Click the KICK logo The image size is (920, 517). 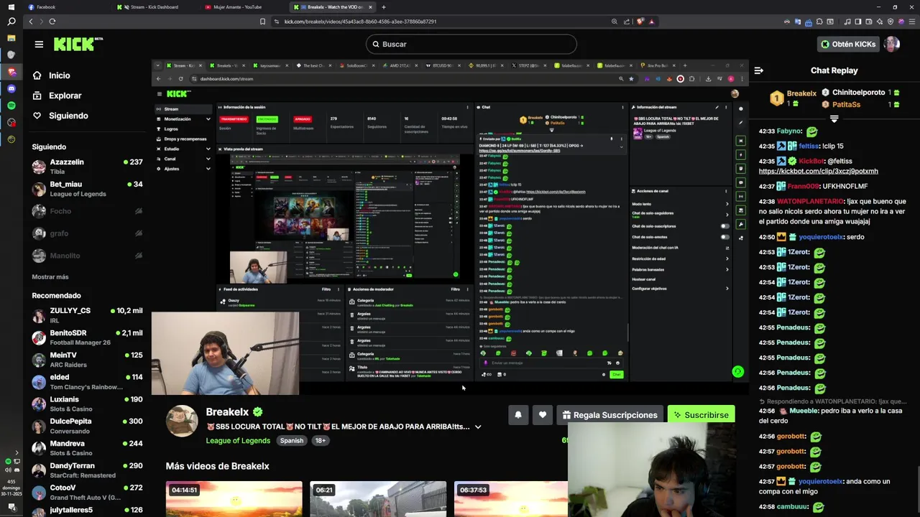[x=78, y=45]
